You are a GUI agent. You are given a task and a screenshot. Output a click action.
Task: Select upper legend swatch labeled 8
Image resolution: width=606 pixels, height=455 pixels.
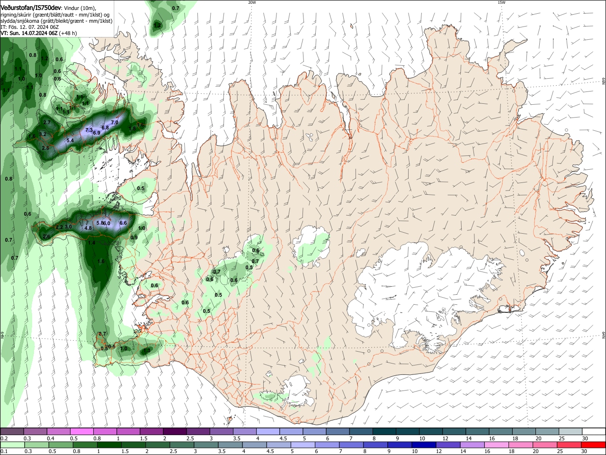point(384,432)
